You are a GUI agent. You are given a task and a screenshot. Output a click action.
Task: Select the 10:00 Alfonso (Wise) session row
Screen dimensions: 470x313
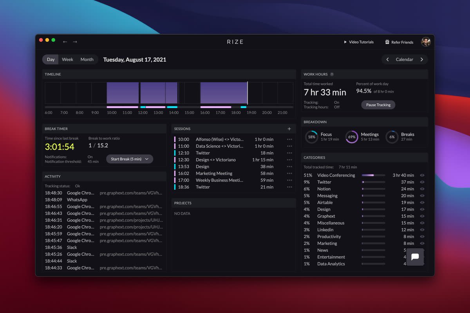click(x=233, y=139)
